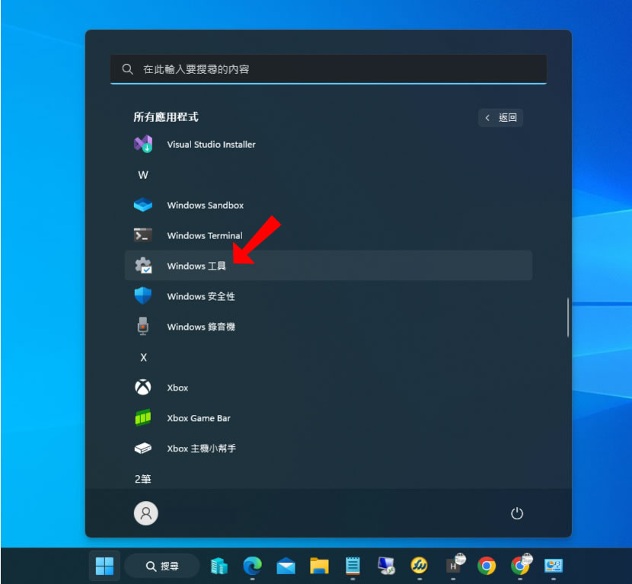The image size is (632, 584).
Task: Click the 2筆 group header
Action: tap(142, 479)
